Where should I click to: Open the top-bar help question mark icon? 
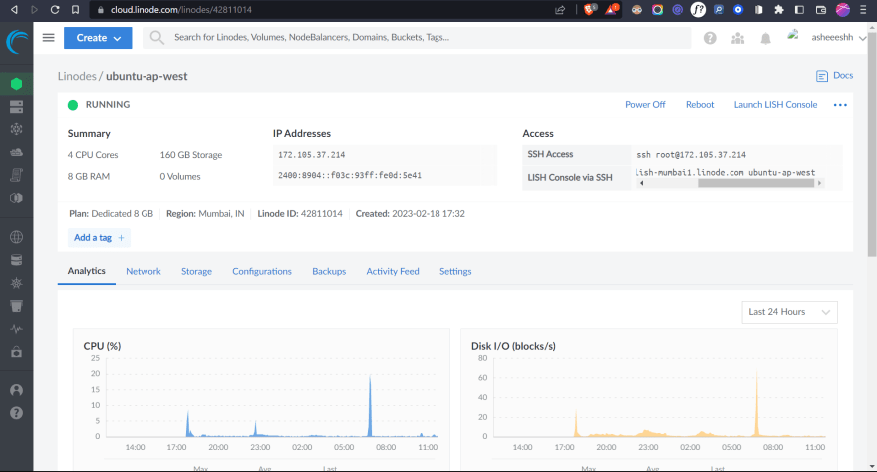click(710, 38)
